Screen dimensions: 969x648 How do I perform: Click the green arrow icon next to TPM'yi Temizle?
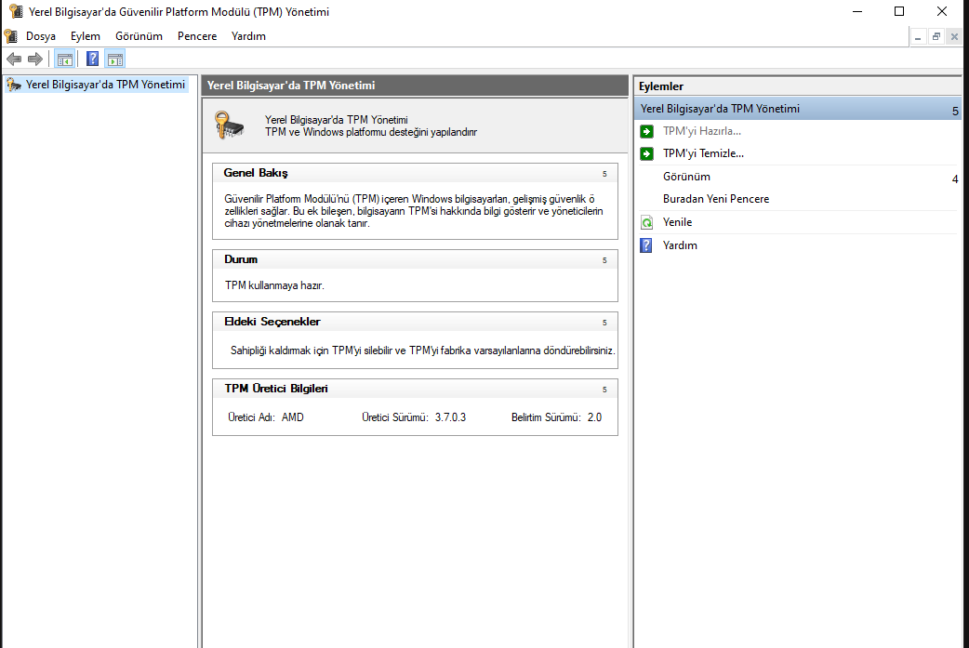(646, 153)
